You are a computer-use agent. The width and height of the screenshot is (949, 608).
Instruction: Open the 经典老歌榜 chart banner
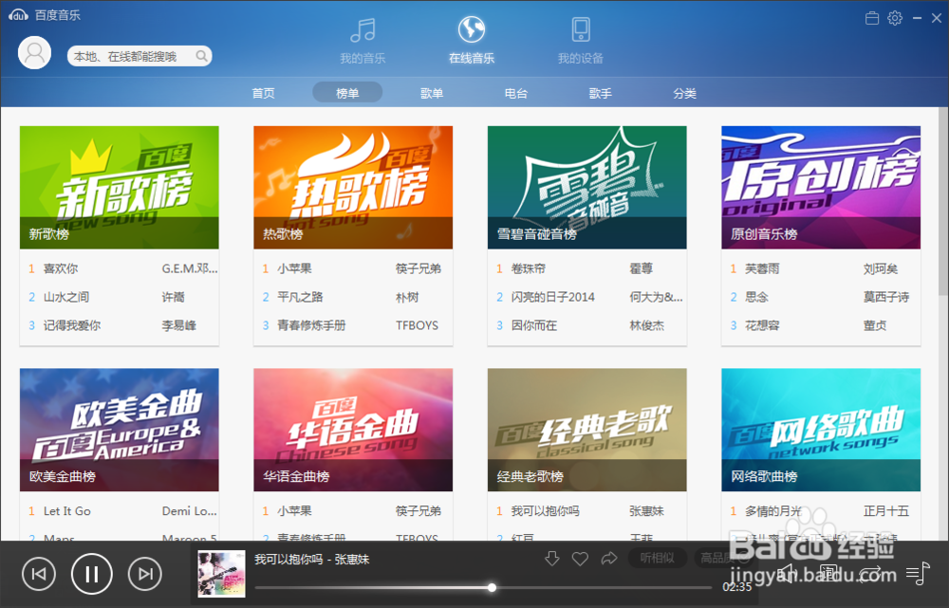click(587, 430)
